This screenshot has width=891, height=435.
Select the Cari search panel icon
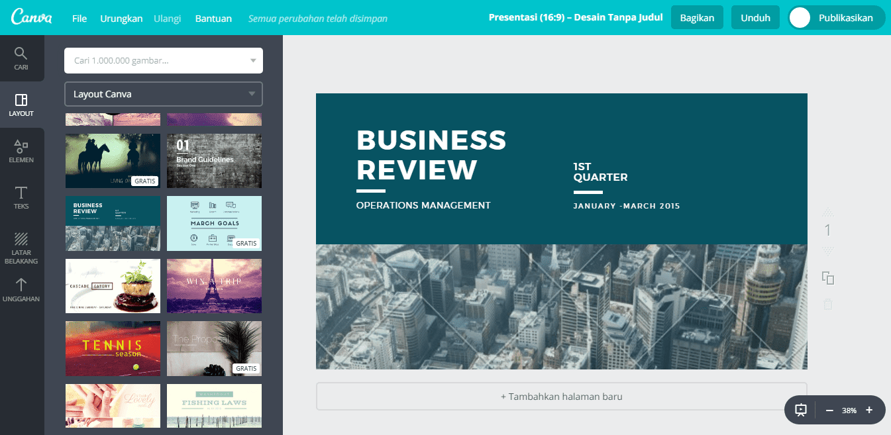click(x=21, y=59)
